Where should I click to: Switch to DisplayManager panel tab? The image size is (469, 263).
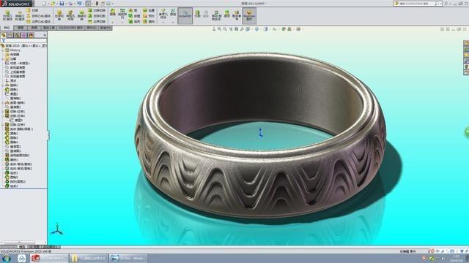(31, 36)
